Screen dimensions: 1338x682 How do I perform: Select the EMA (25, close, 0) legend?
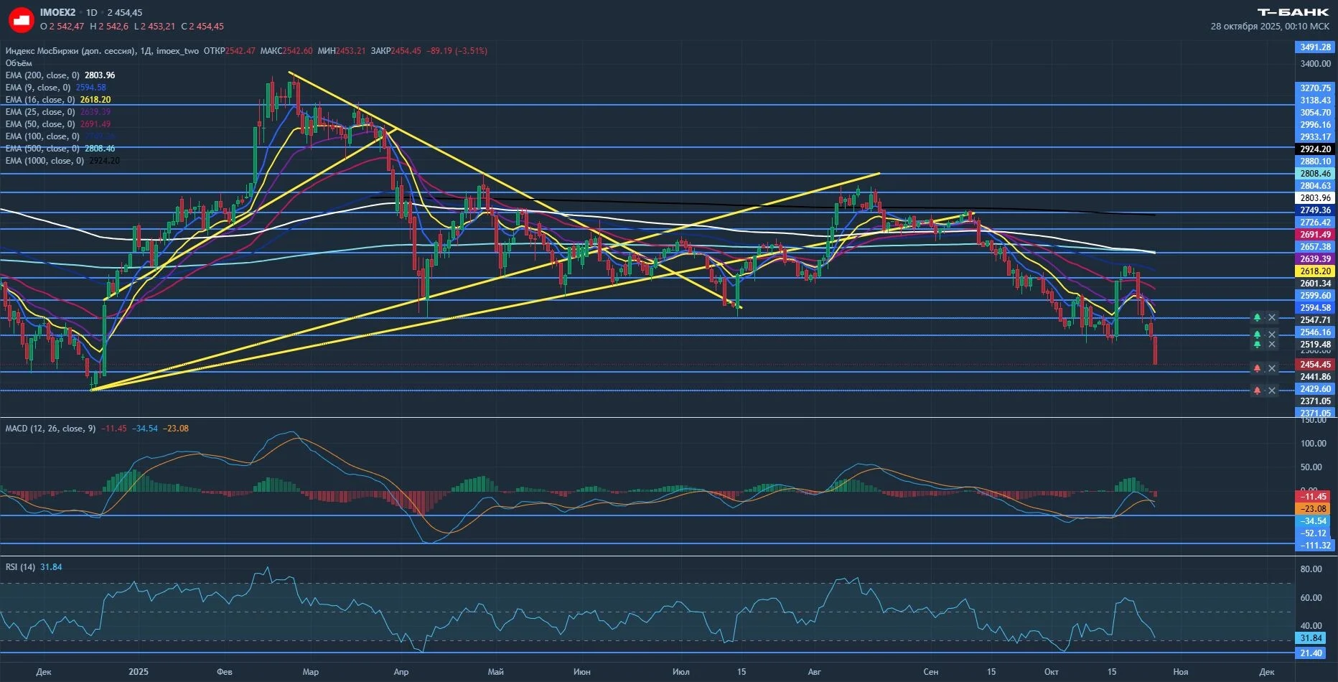[x=40, y=112]
